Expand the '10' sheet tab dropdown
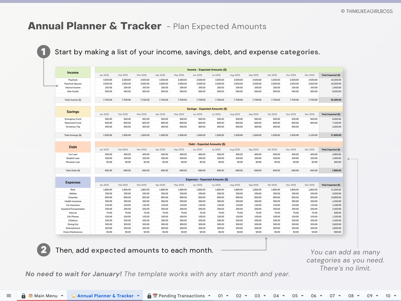The height and width of the screenshot is (301, 401). [394, 295]
